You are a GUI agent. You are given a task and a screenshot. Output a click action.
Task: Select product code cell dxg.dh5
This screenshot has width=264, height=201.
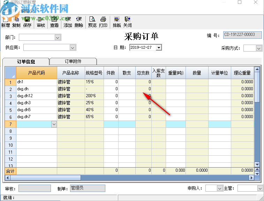[x=37, y=110]
